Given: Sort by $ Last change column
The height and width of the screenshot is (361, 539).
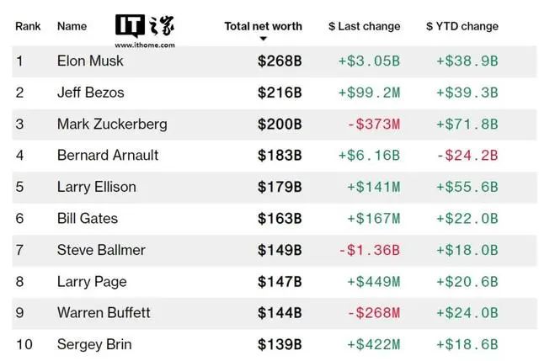Looking at the screenshot, I should click(x=365, y=26).
